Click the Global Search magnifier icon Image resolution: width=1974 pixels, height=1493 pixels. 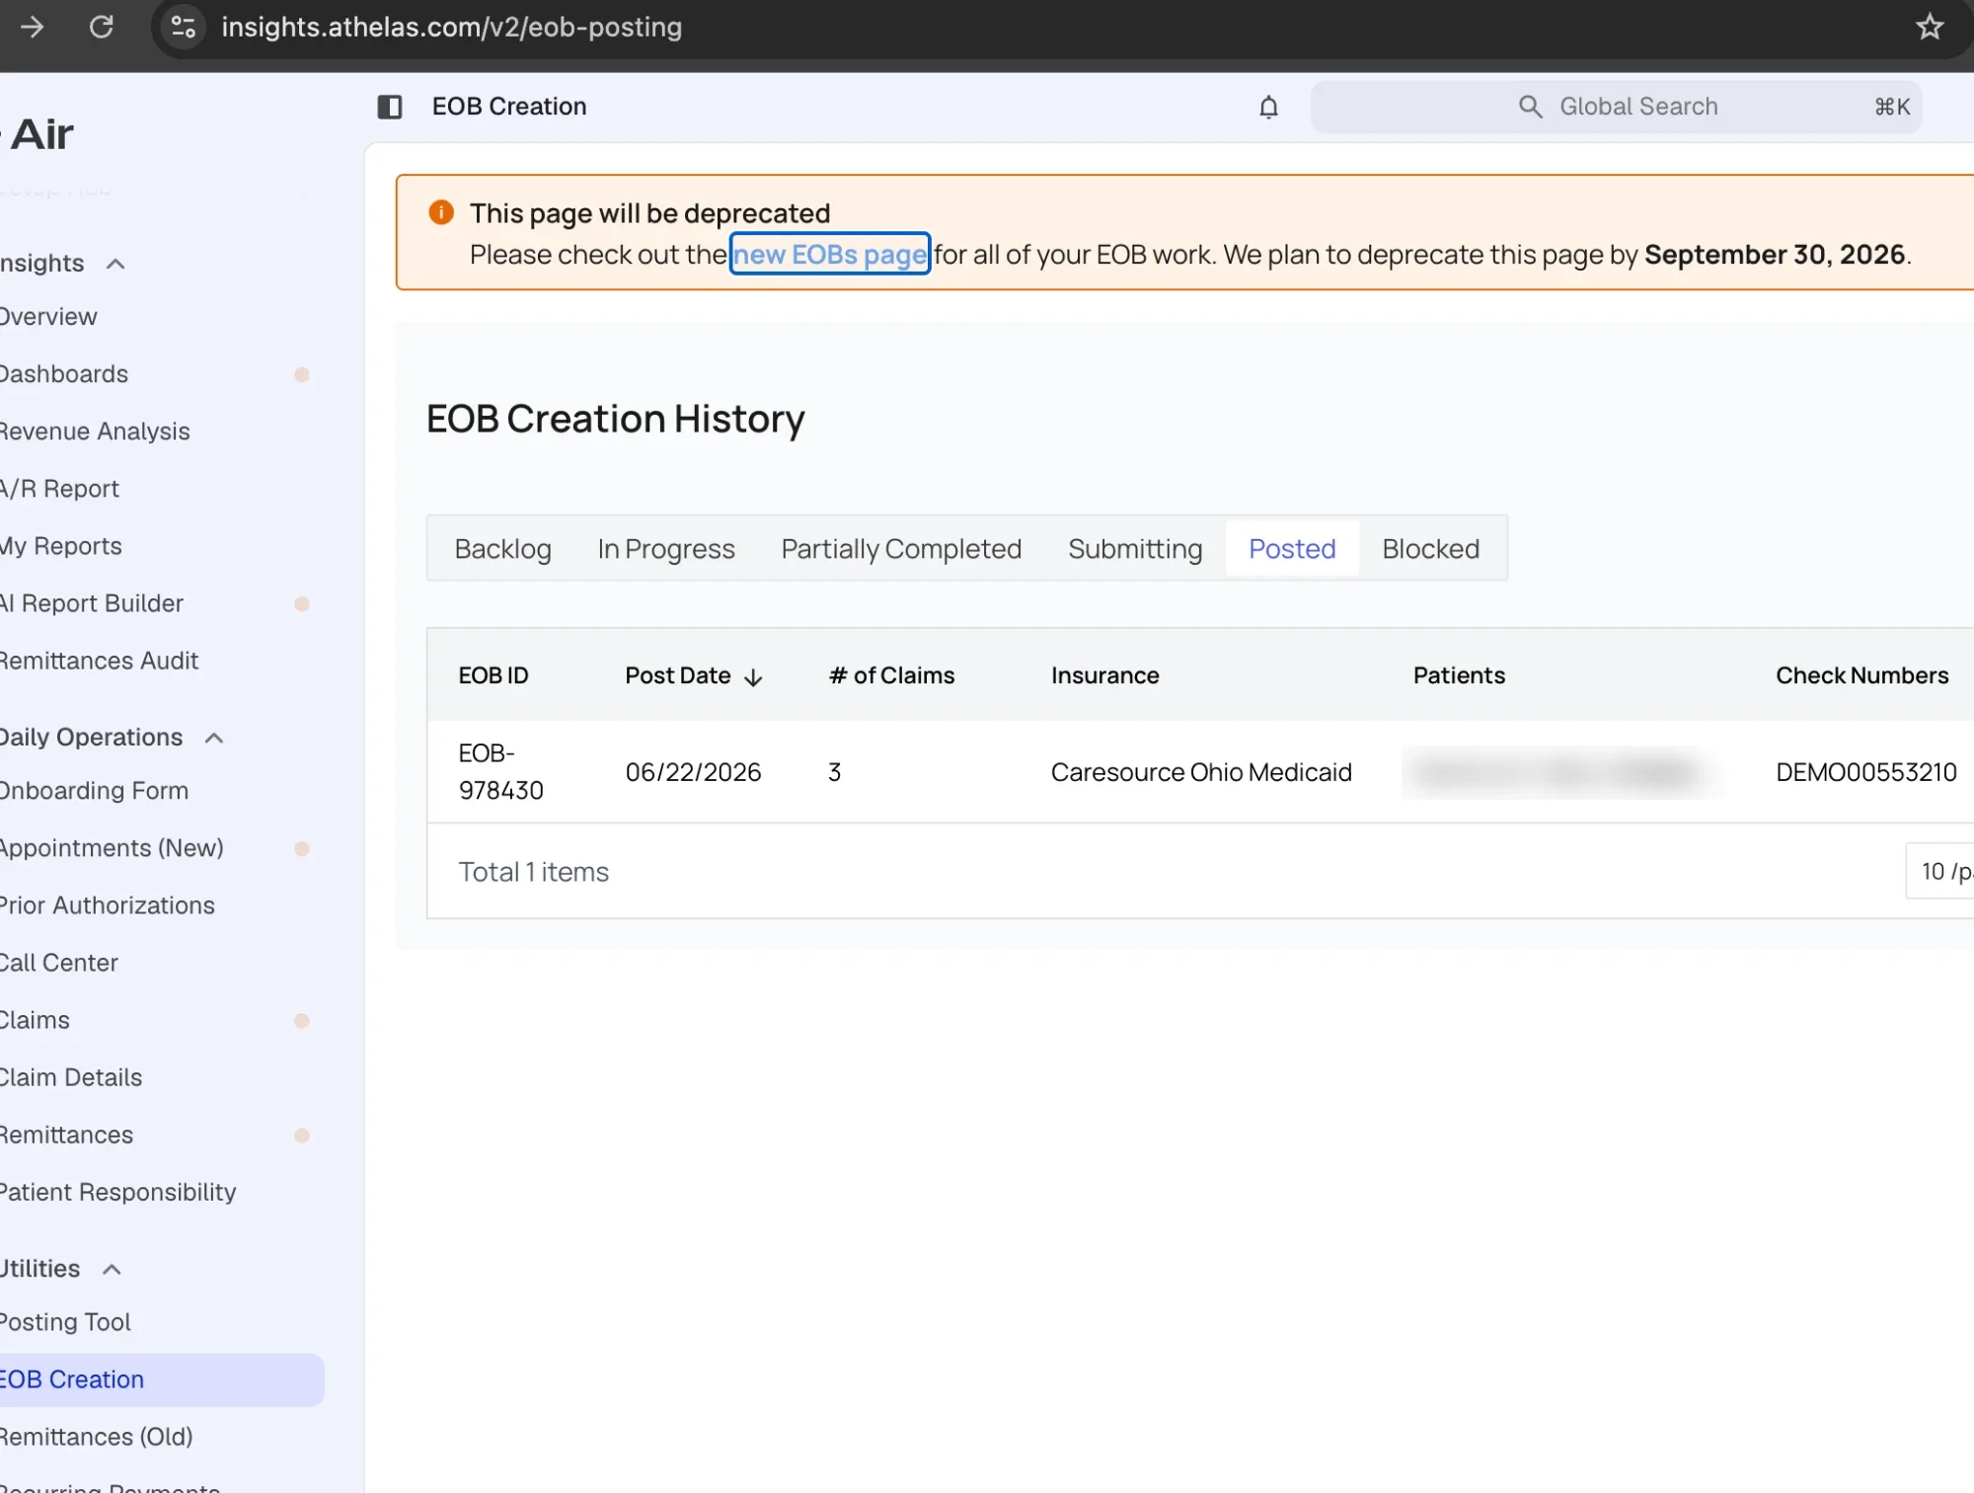pyautogui.click(x=1530, y=107)
